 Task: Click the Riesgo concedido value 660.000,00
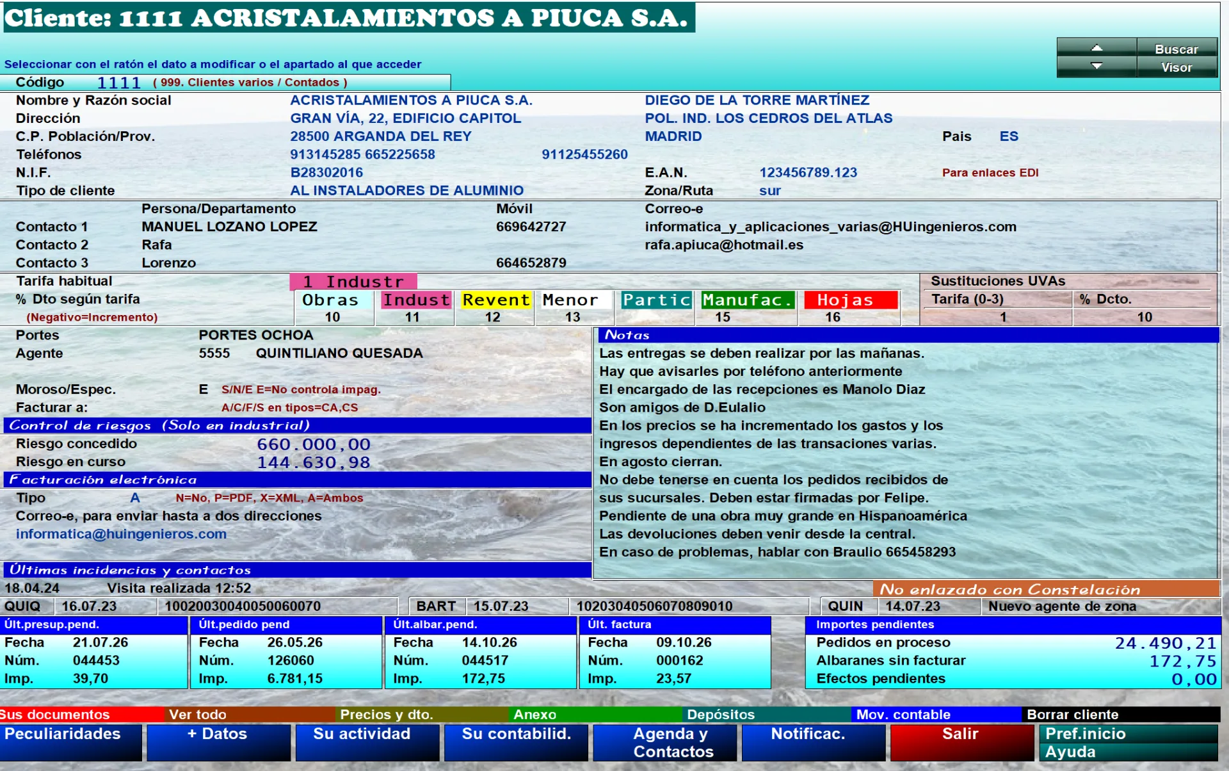coord(314,444)
